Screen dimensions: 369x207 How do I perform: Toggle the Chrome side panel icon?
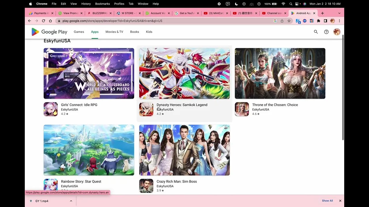pyautogui.click(x=325, y=21)
